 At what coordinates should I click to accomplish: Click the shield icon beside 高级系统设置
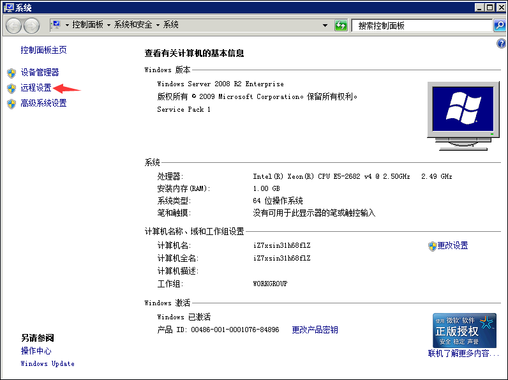[x=11, y=103]
